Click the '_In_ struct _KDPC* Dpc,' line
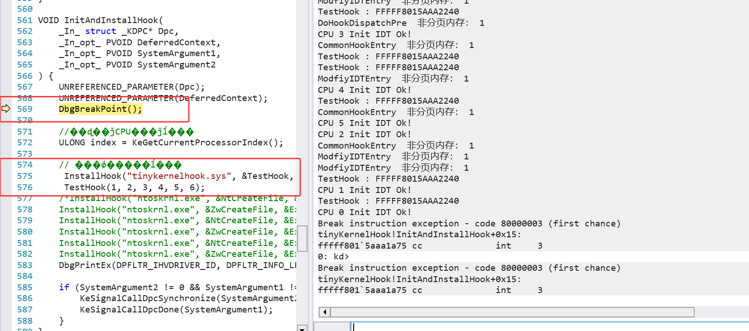 pos(119,31)
